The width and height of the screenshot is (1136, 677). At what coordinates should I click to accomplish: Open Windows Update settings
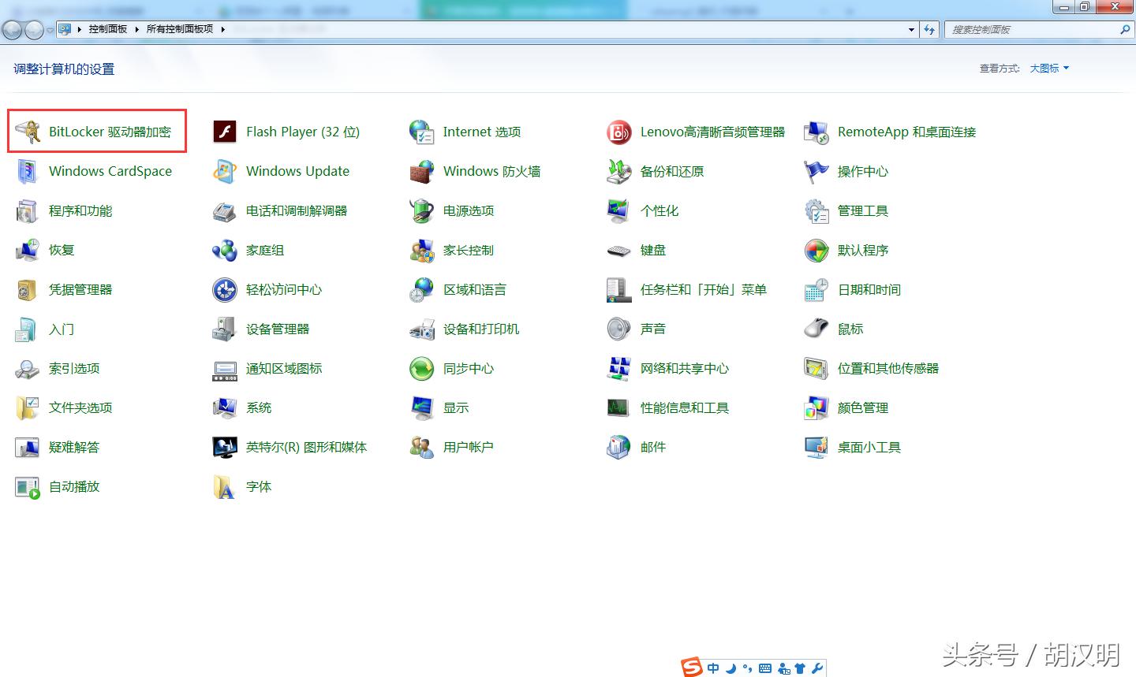coord(297,171)
